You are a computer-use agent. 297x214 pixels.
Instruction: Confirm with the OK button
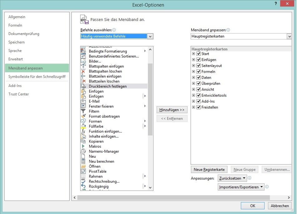(x=253, y=206)
